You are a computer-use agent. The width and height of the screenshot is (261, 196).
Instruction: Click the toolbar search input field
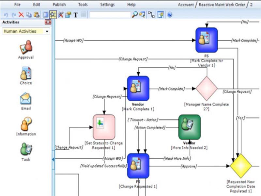pyautogui.click(x=110, y=15)
